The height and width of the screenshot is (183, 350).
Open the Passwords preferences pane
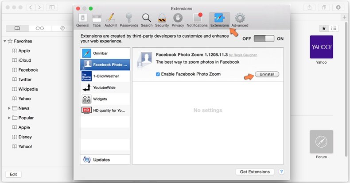click(x=129, y=20)
